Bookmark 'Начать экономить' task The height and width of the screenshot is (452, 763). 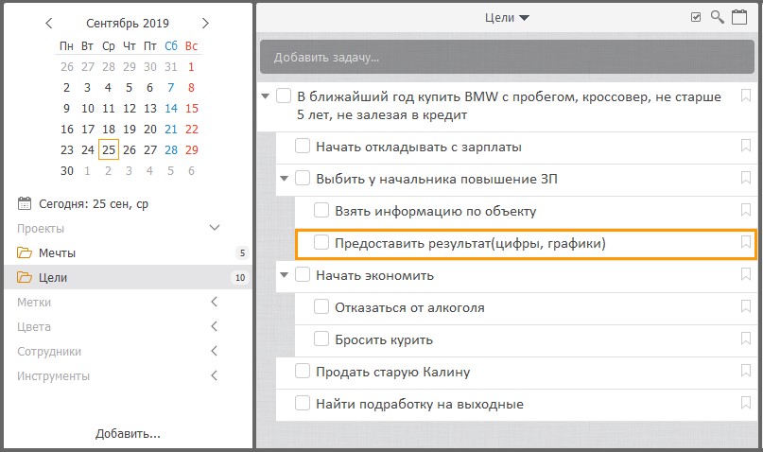[x=745, y=274]
